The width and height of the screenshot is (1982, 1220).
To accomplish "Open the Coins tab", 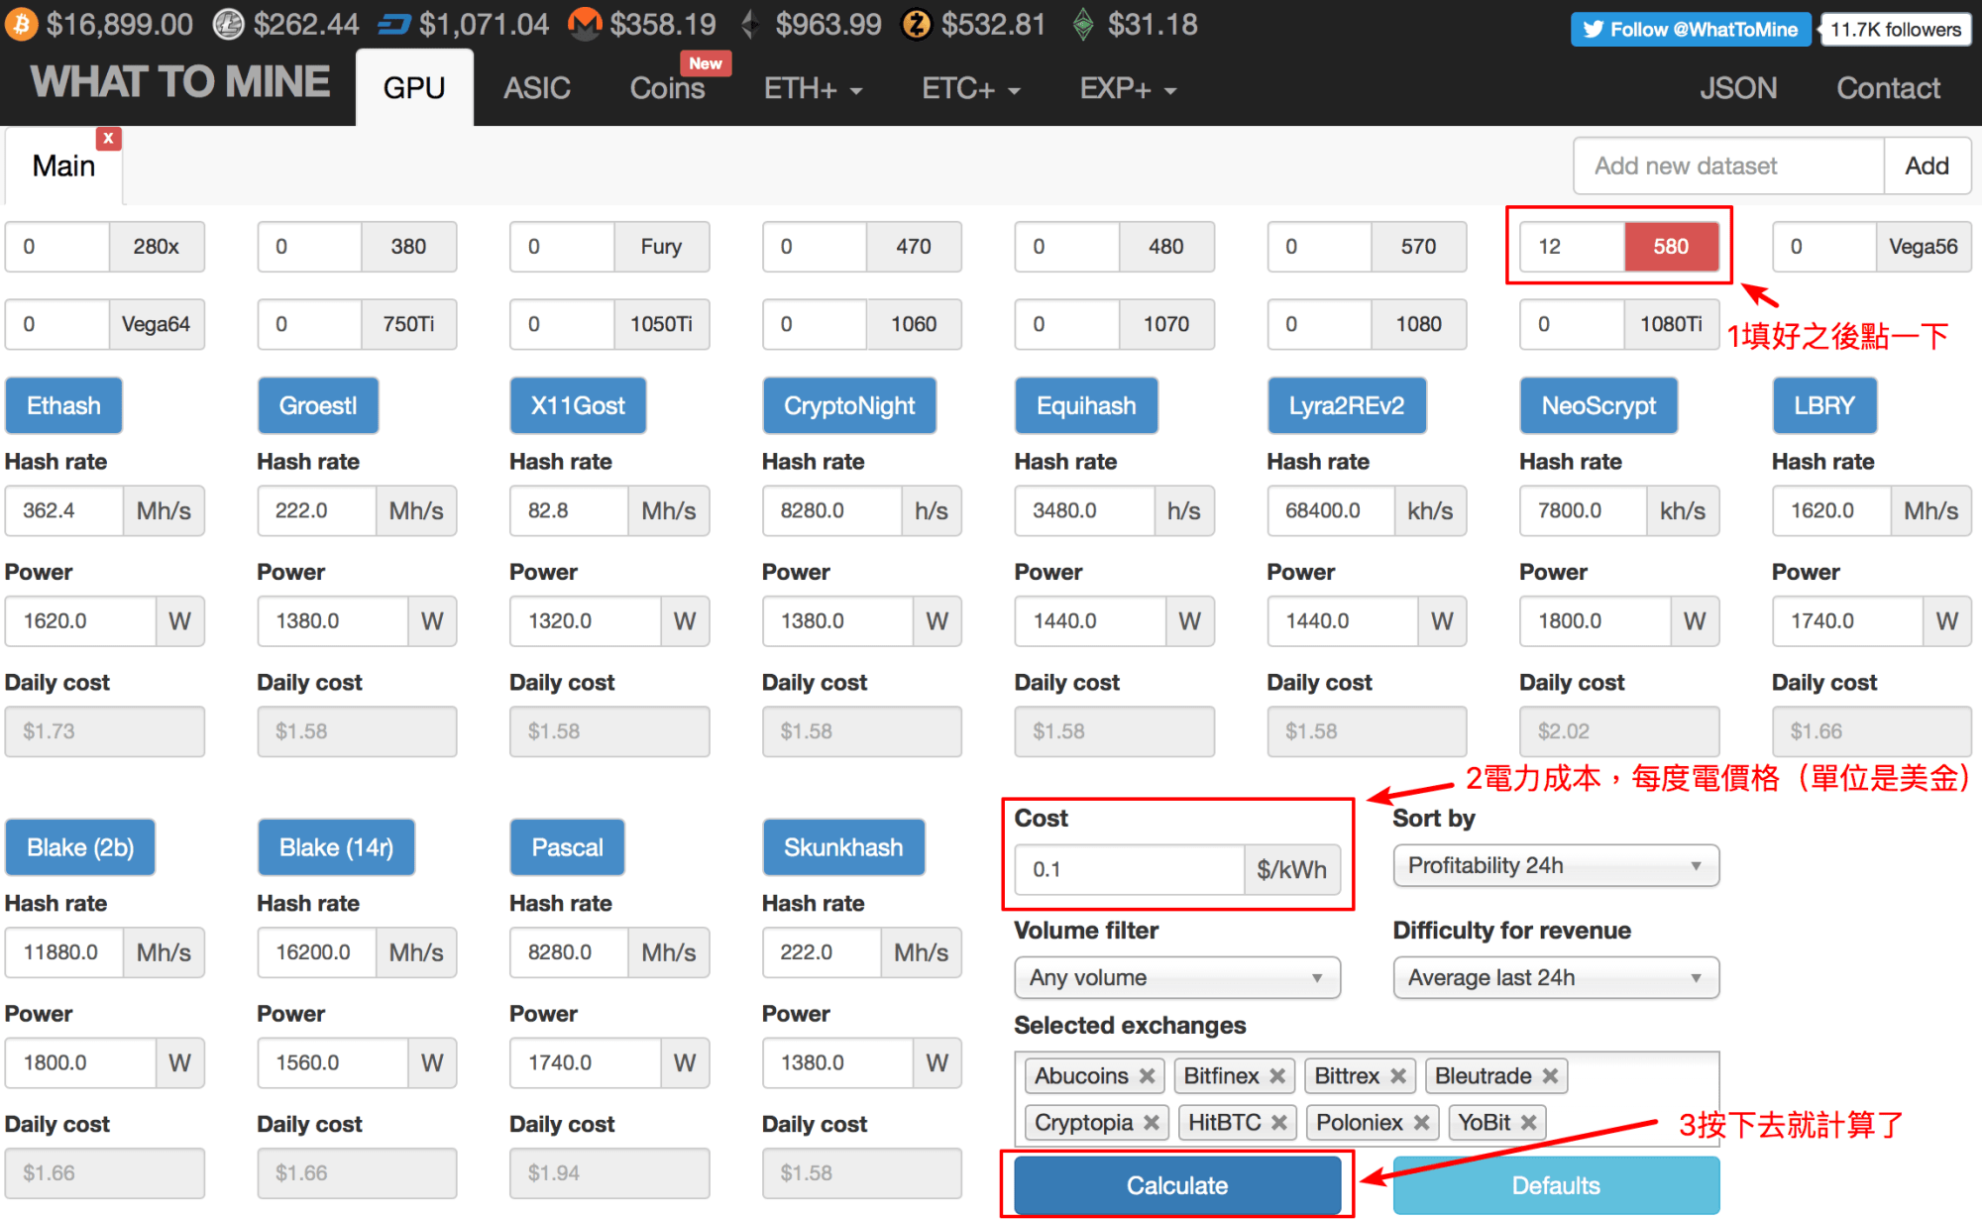I will click(x=668, y=88).
